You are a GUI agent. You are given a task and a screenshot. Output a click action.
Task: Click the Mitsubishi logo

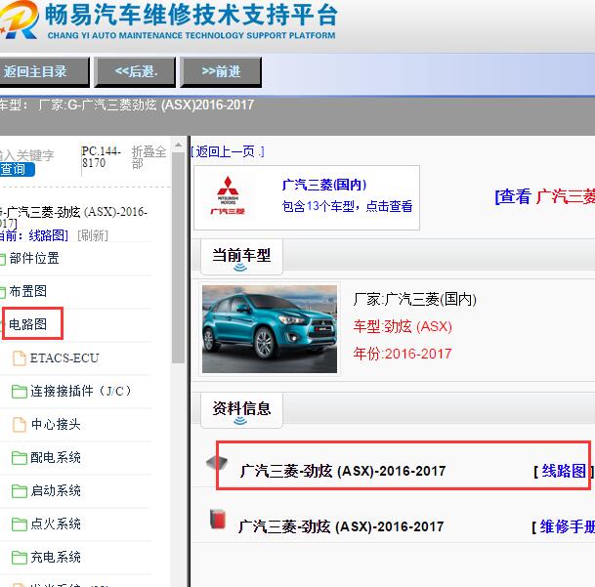228,195
